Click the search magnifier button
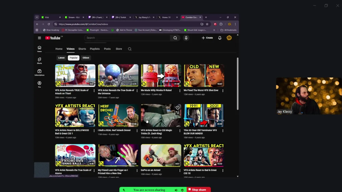 click(x=175, y=38)
